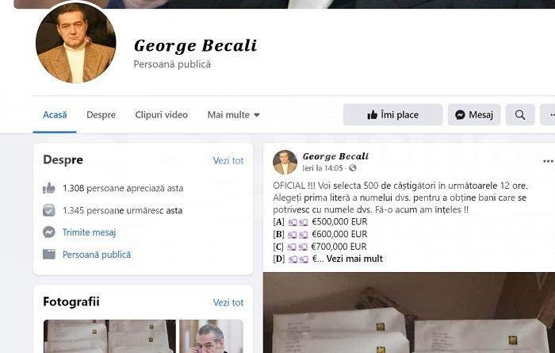This screenshot has width=555, height=353.
Task: Open the post's three-dot options menu
Action: [x=548, y=162]
